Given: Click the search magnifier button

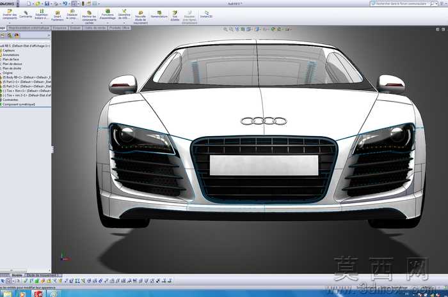Looking at the screenshot, I should tap(432, 4).
